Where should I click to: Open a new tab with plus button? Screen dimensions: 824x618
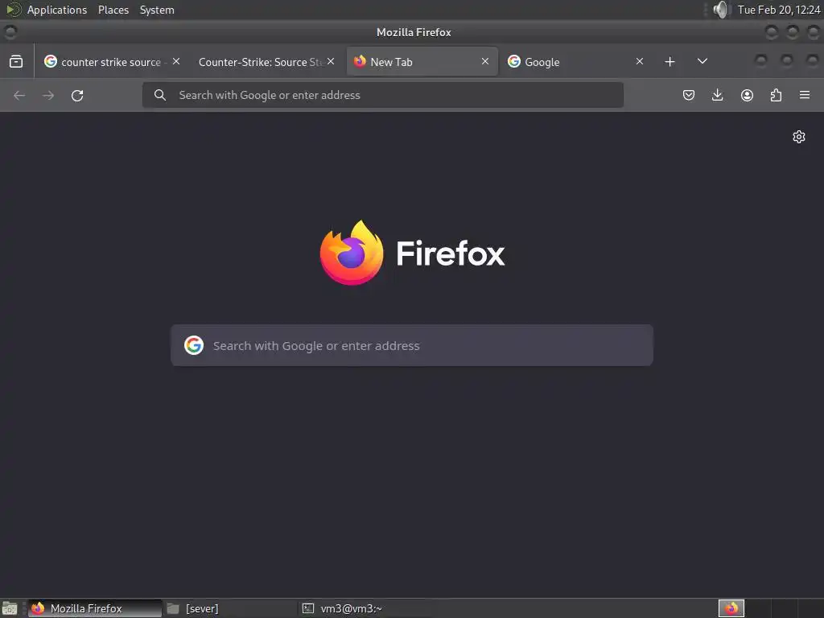click(x=669, y=61)
